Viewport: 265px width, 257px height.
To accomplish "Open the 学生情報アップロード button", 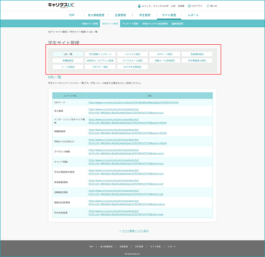I will tap(100, 54).
